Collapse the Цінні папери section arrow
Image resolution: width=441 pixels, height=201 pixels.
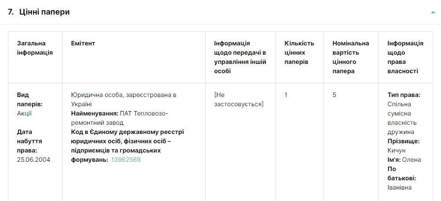[433, 12]
